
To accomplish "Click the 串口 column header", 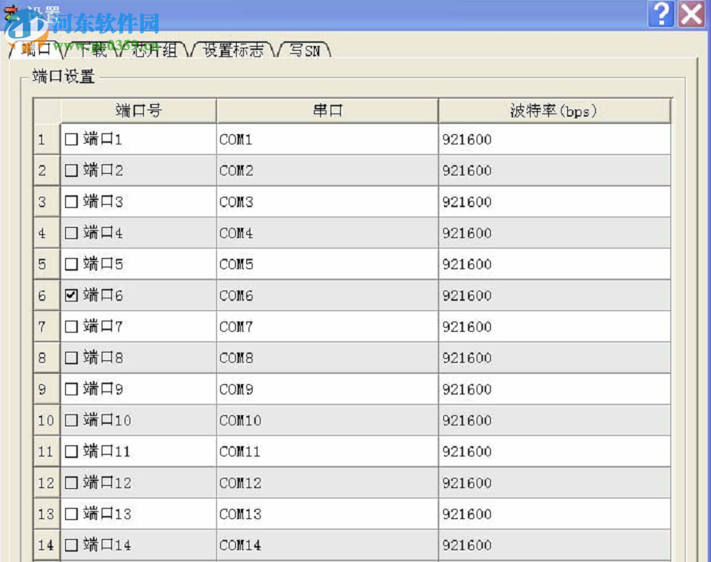I will pos(326,111).
